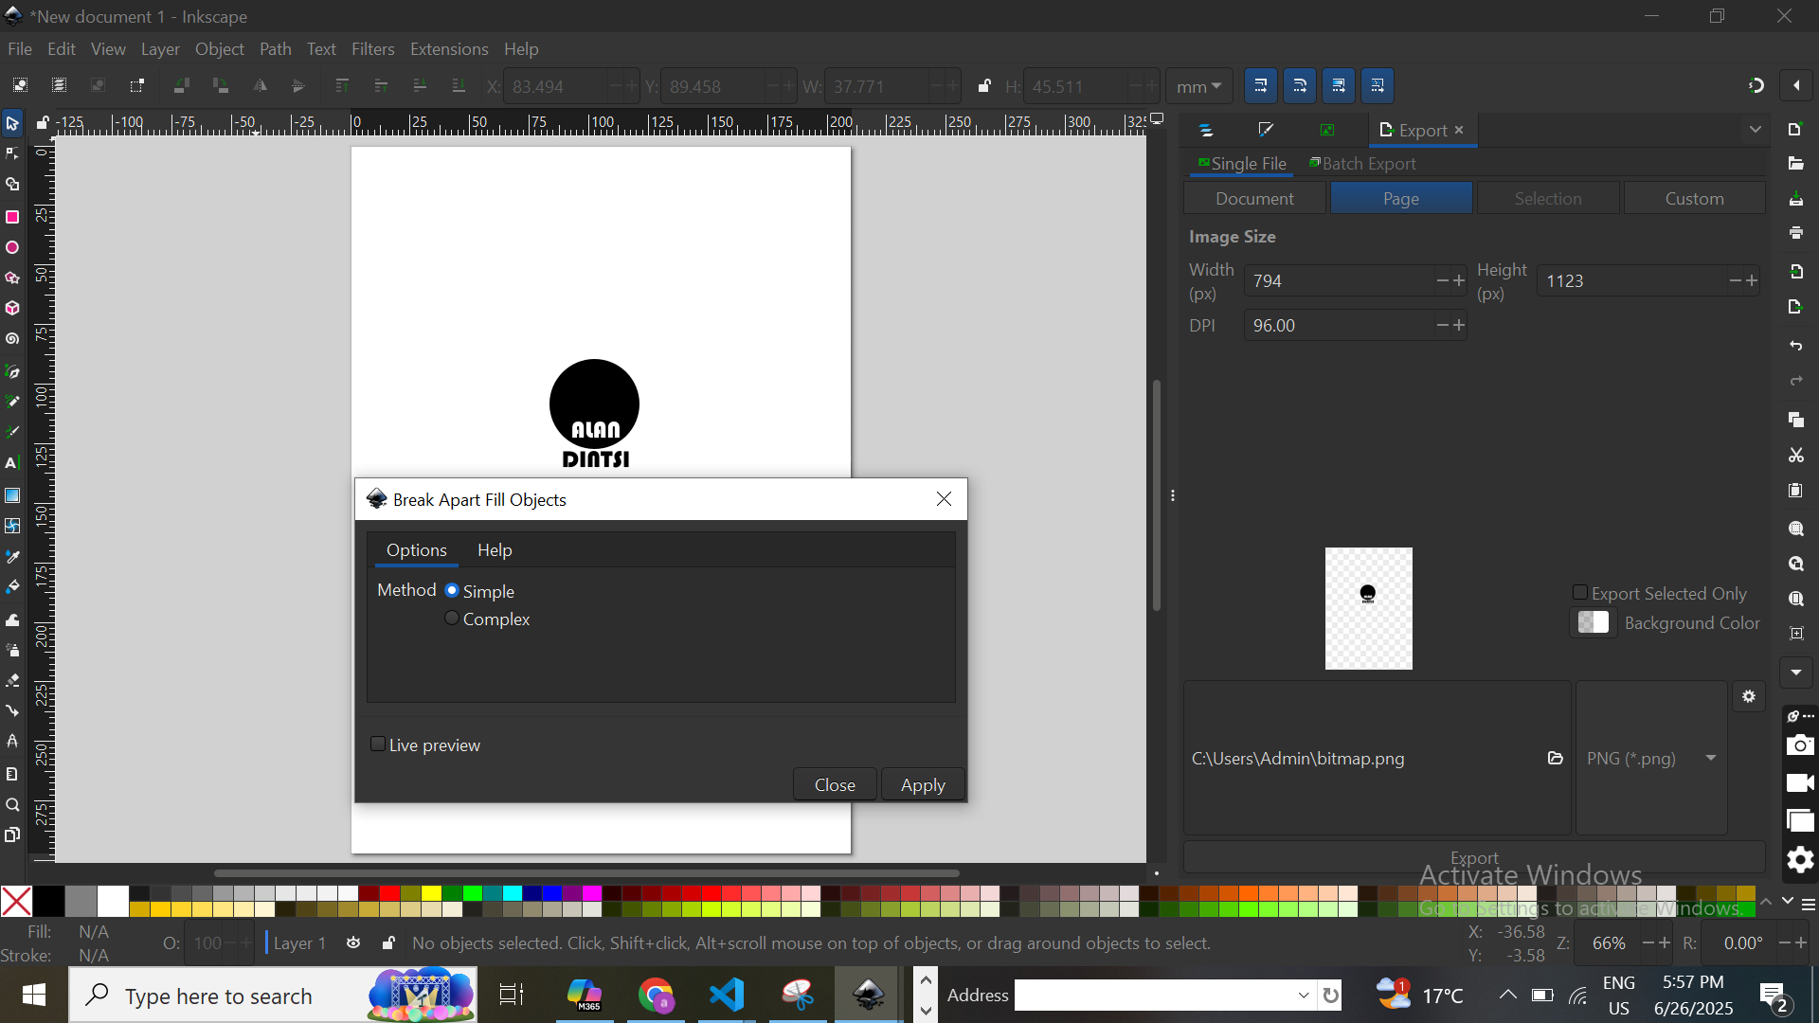
Task: Select the Zoom tool in toolbox
Action: 12,805
